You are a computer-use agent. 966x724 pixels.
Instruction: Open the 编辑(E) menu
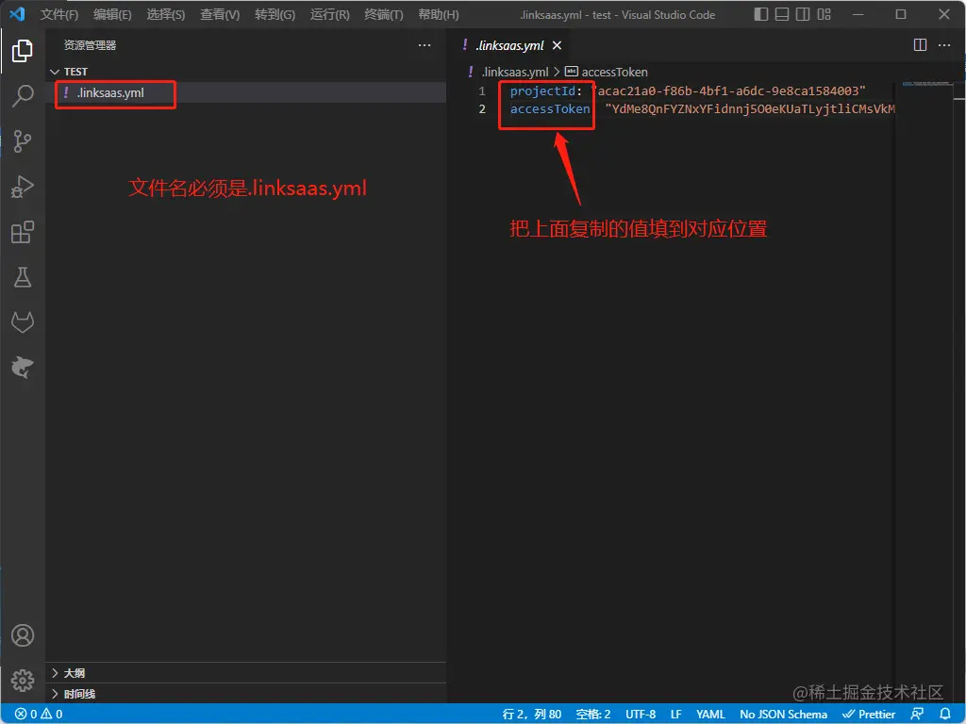(x=112, y=14)
